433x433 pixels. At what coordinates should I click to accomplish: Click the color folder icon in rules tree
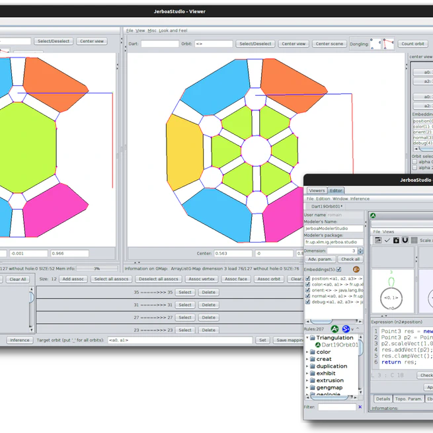click(312, 352)
